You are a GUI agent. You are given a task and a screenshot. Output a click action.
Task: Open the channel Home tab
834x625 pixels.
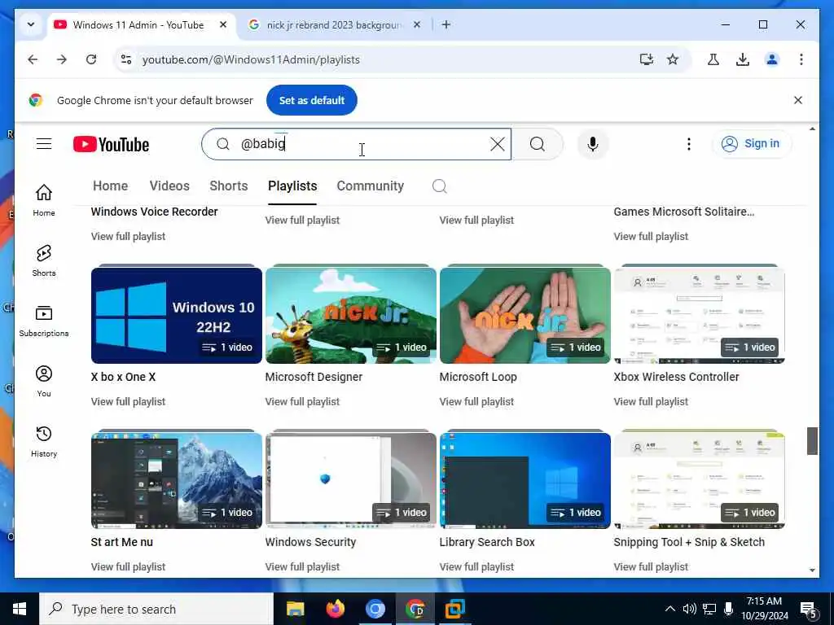tap(110, 186)
